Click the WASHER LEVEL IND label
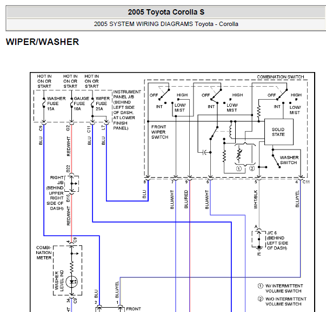Screen dimensions: 326x312 59,280
